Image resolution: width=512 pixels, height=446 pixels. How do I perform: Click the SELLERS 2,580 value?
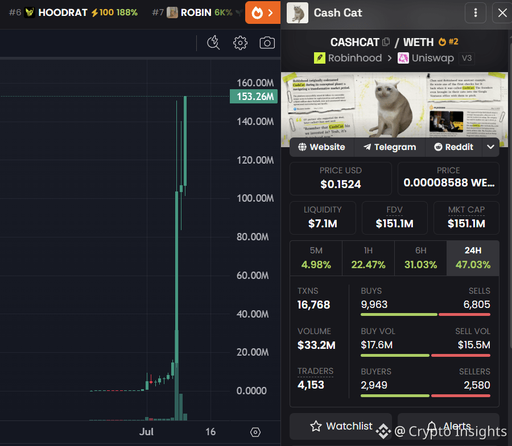tap(477, 385)
